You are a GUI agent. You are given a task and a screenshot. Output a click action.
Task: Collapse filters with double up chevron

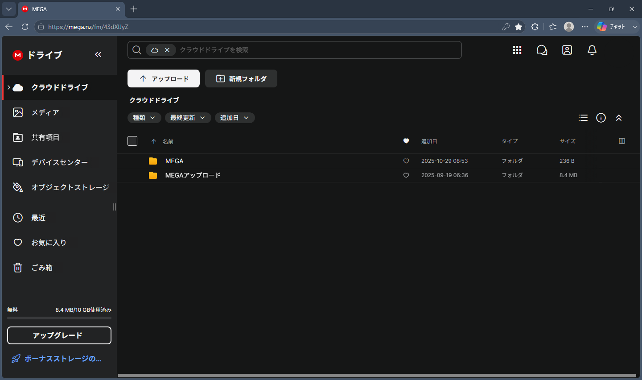tap(619, 118)
